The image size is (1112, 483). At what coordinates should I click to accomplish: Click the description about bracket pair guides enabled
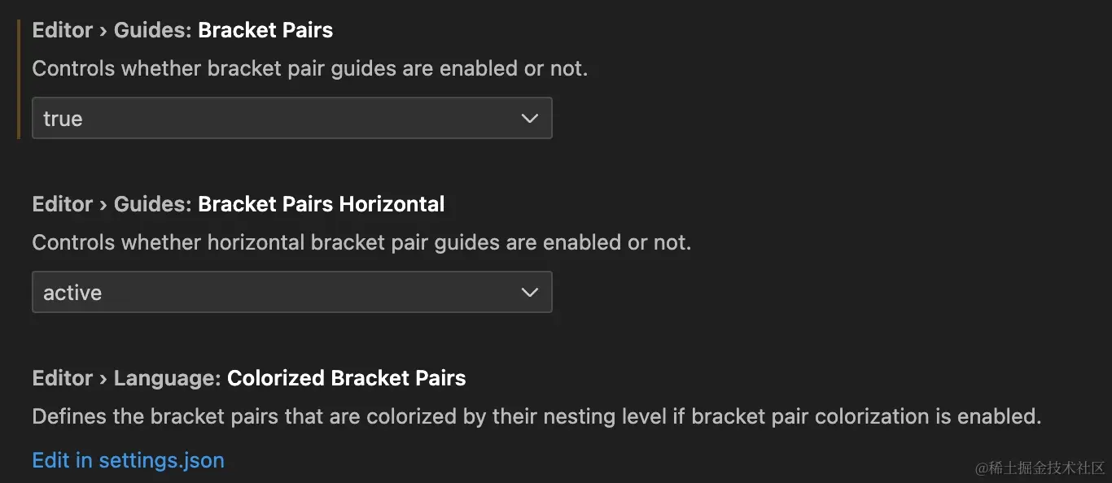[x=309, y=69]
